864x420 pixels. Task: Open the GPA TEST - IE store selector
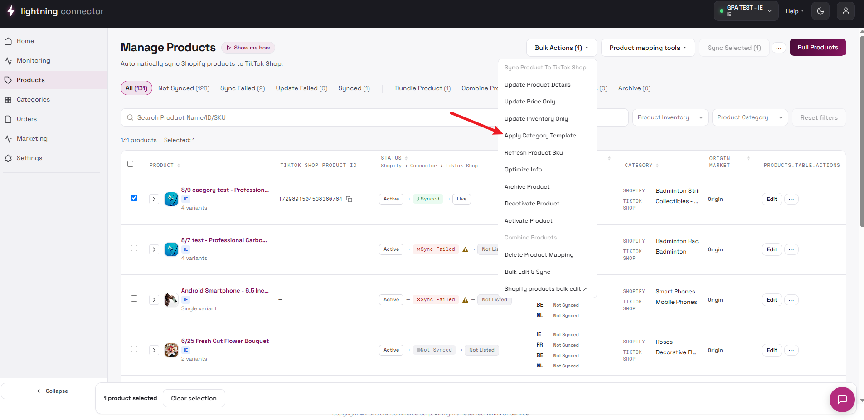[x=746, y=11]
